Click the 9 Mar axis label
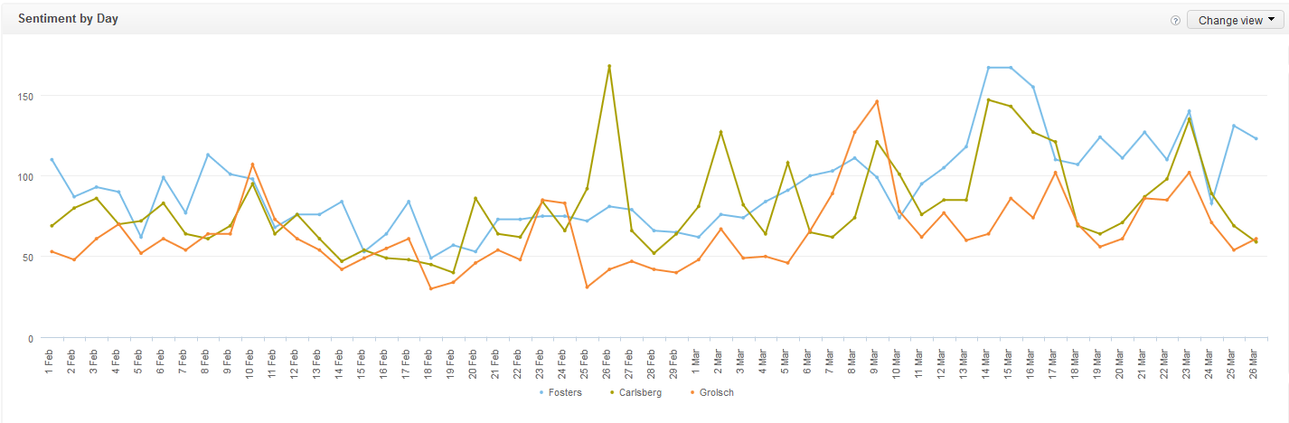Image resolution: width=1289 pixels, height=423 pixels. tap(875, 361)
